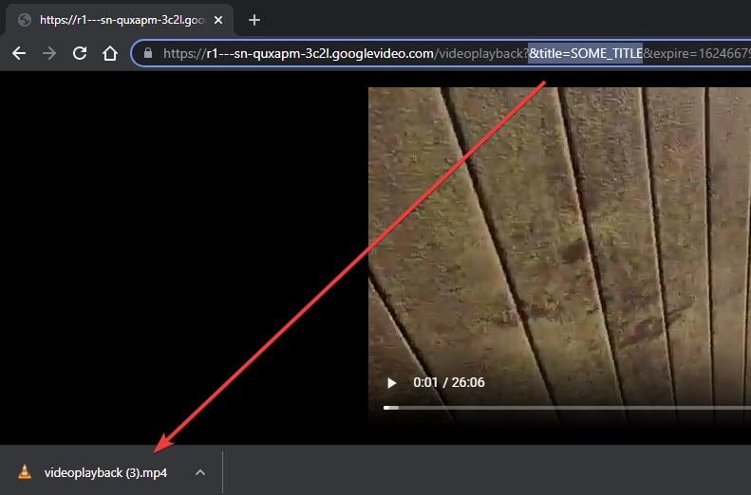Click the 0:01 / 26:06 time display
Viewport: 751px width, 495px height.
pos(449,382)
